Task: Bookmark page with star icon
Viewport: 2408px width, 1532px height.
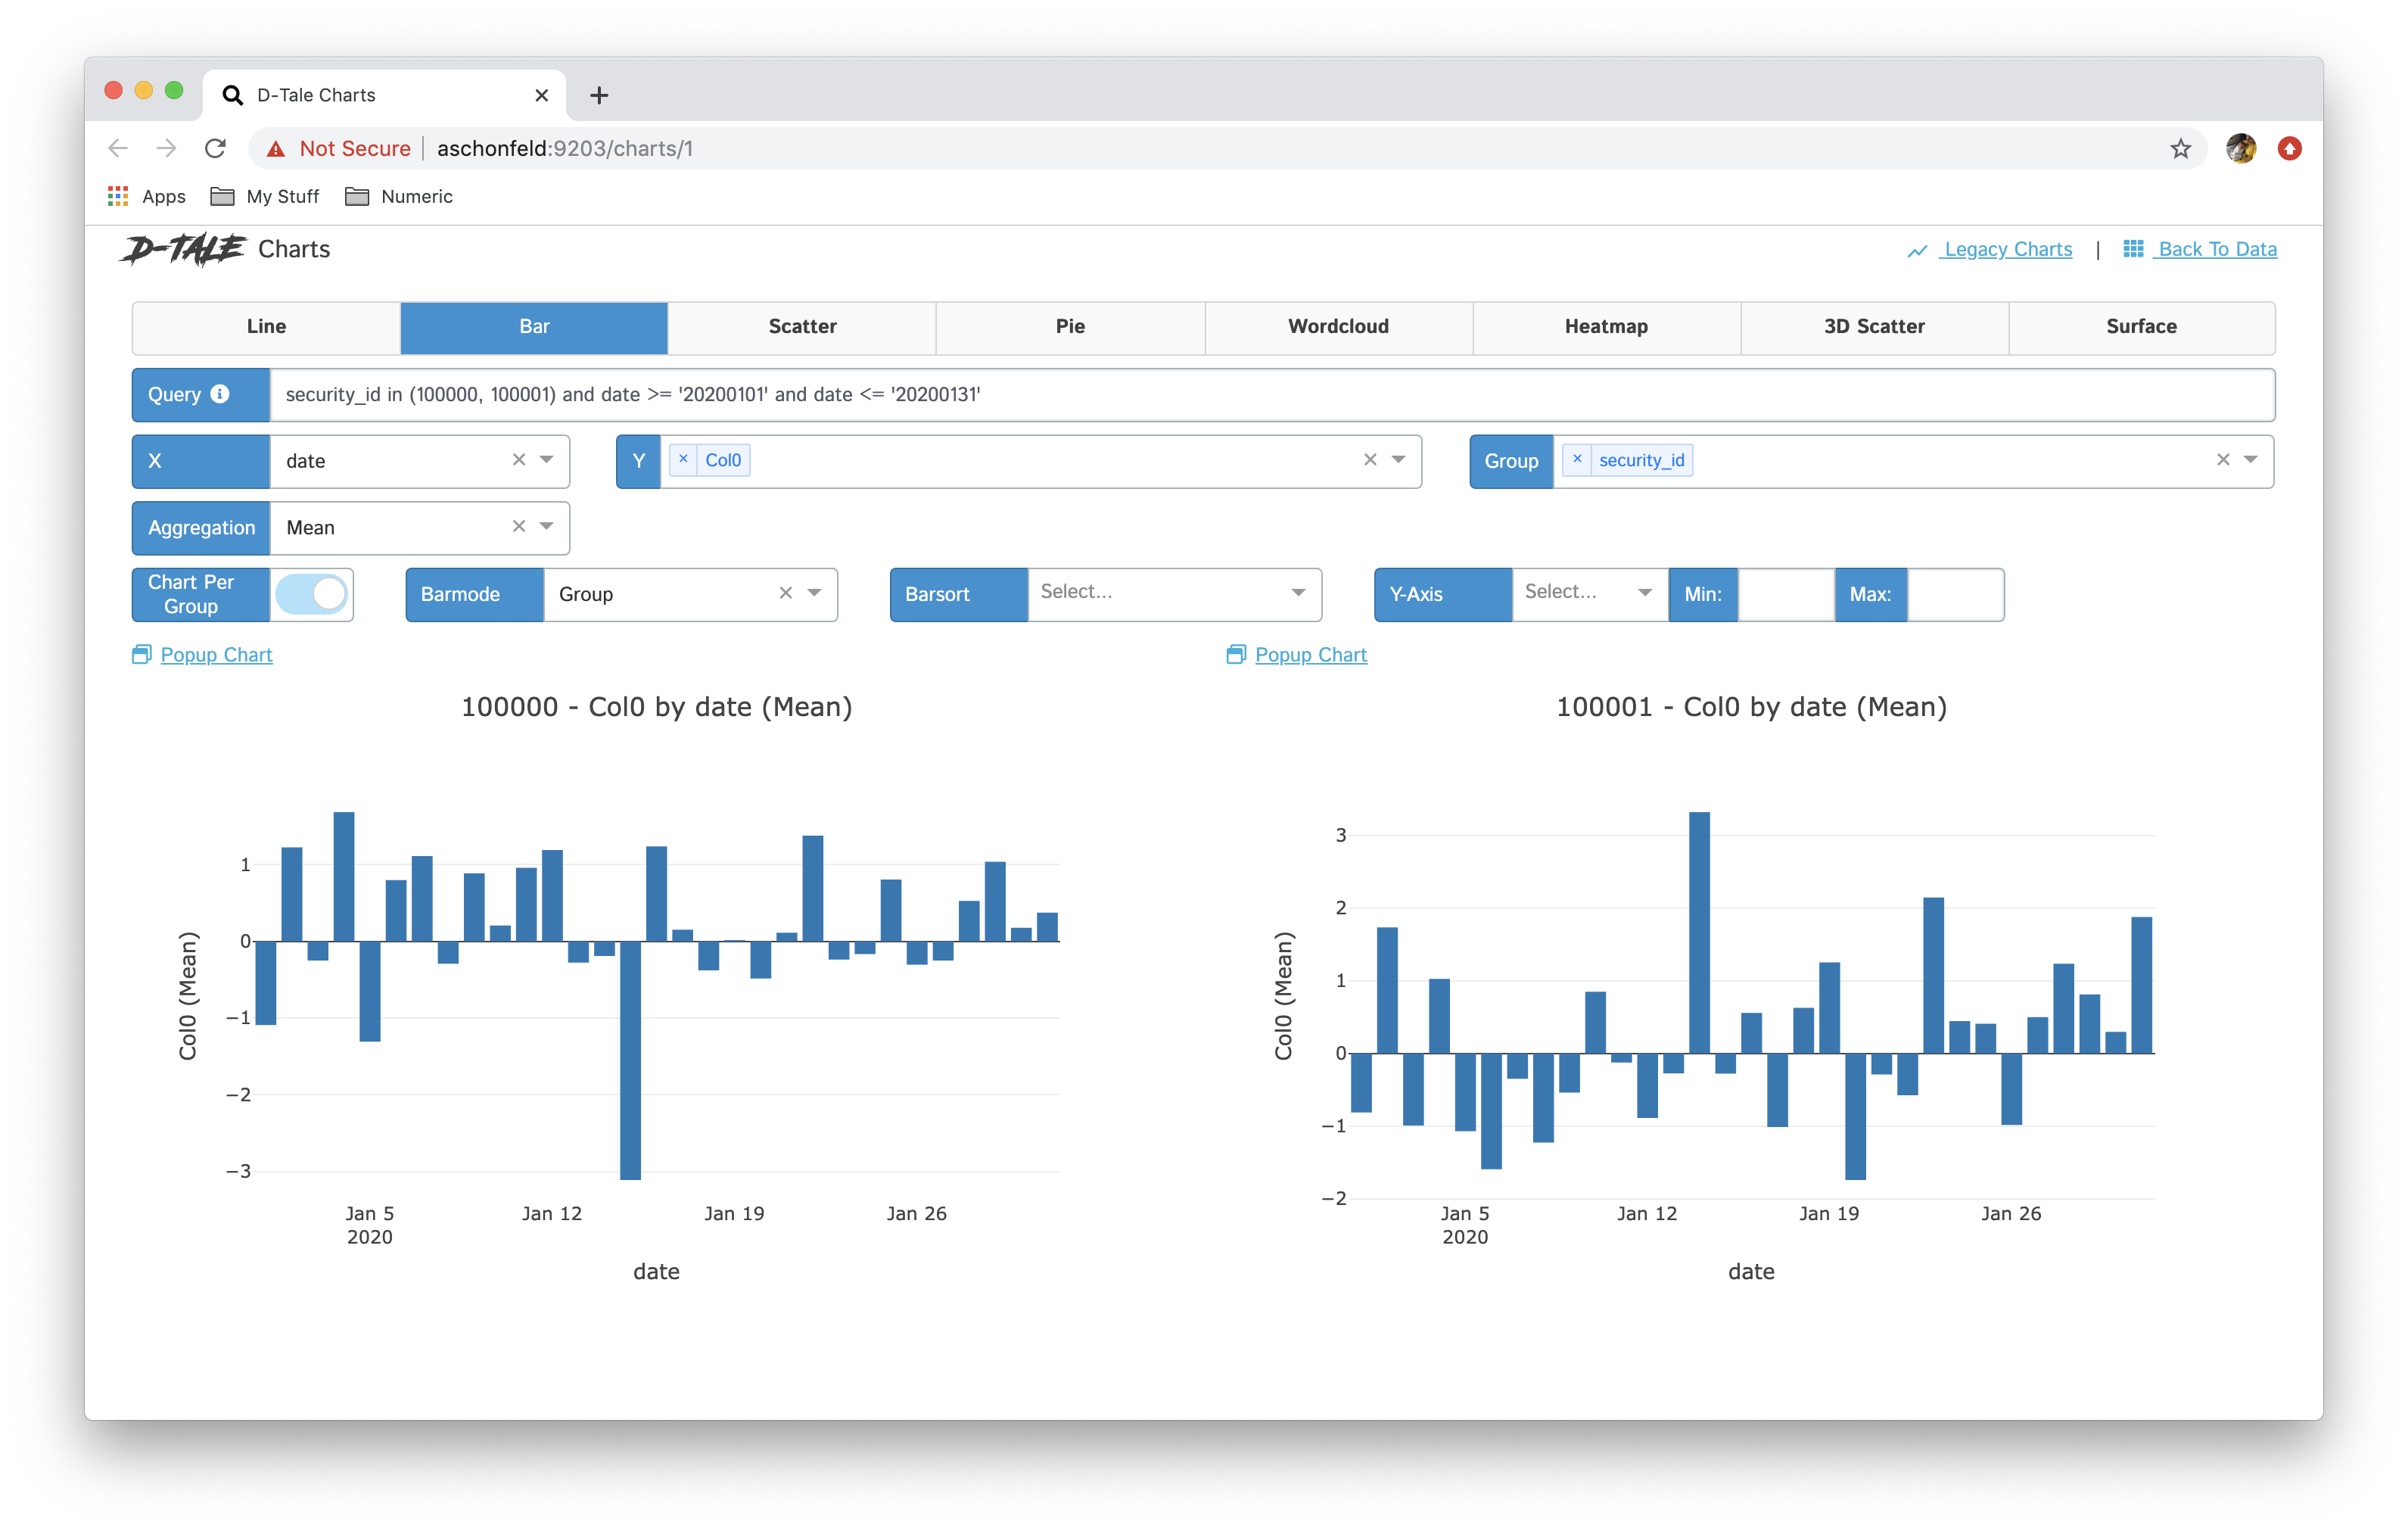Action: pyautogui.click(x=2180, y=149)
